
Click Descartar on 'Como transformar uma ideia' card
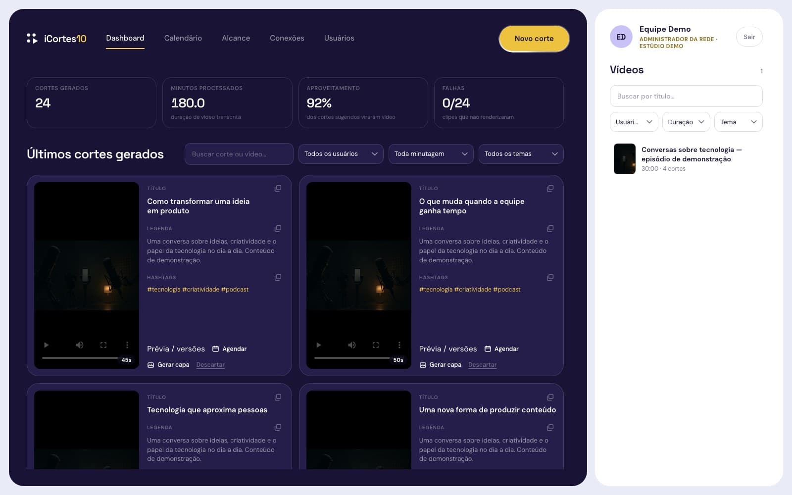[x=210, y=365]
